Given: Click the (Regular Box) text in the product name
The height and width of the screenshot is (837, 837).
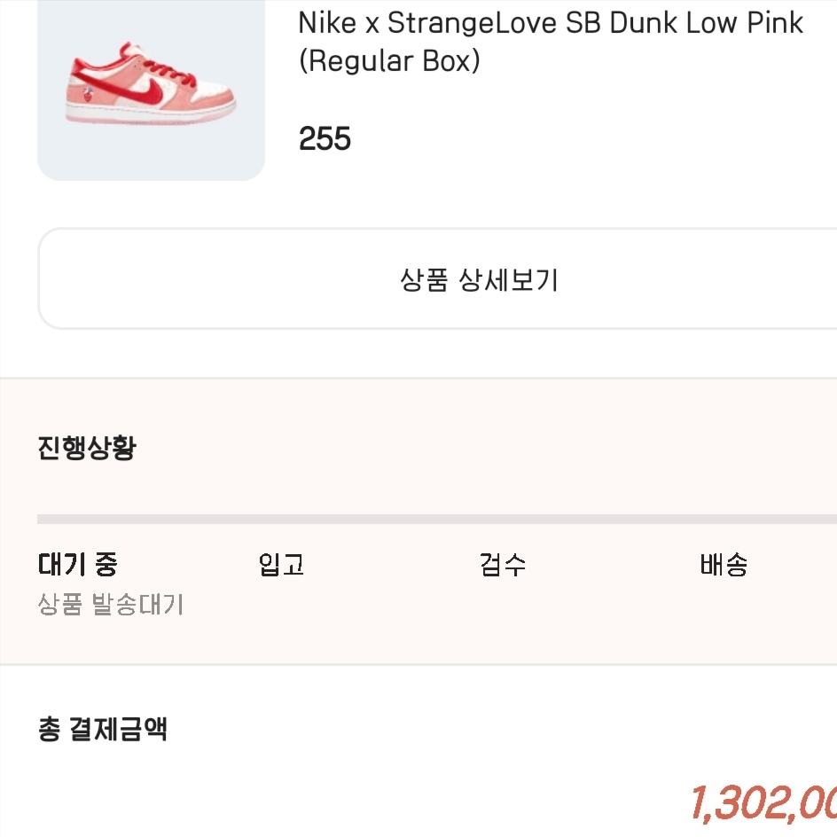Looking at the screenshot, I should [x=389, y=61].
